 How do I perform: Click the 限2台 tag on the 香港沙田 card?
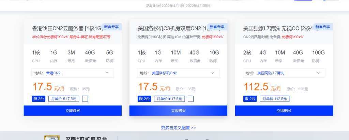pyautogui.click(x=39, y=99)
